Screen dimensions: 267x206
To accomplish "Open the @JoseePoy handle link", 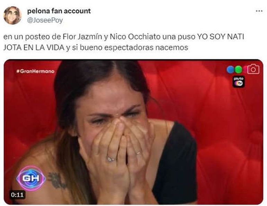I will coord(45,20).
